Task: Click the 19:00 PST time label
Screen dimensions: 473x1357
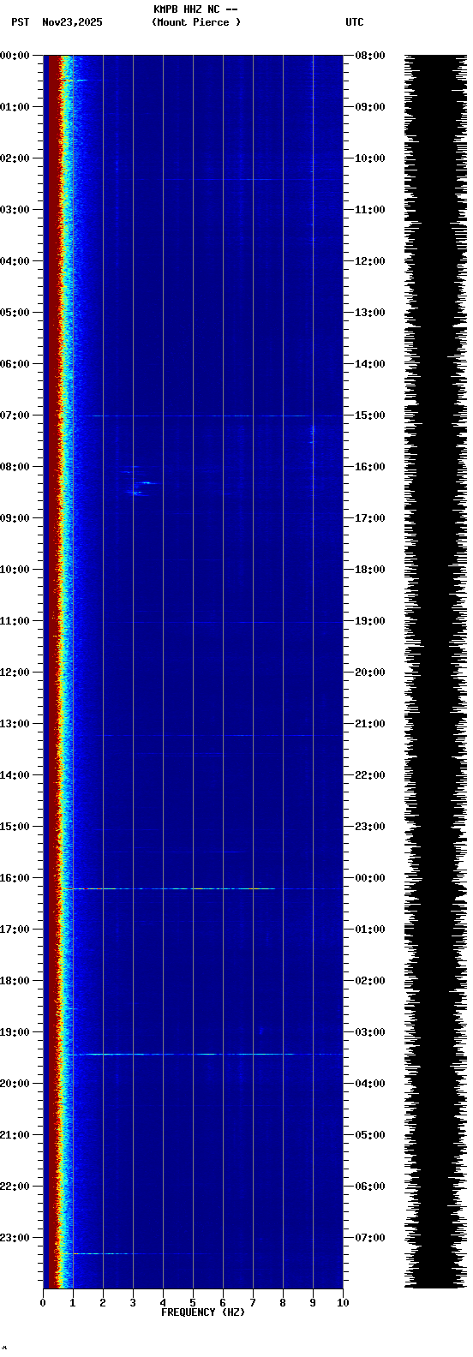Action: (x=15, y=1032)
